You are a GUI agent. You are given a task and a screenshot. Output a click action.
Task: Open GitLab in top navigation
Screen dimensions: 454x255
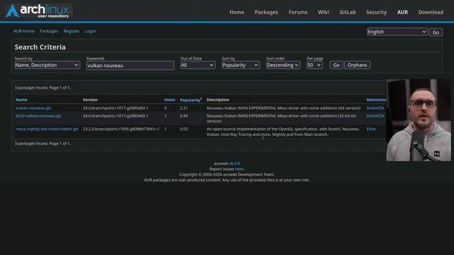348,12
